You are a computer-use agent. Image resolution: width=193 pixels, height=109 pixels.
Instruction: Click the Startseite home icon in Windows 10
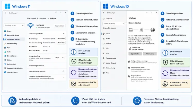click(x=103, y=19)
